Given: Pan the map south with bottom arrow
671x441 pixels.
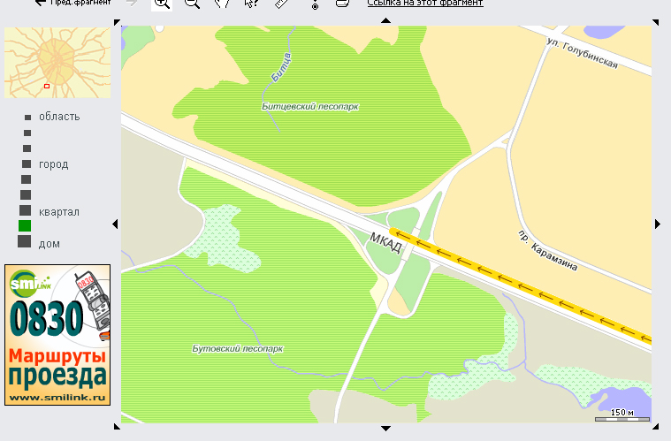Looking at the screenshot, I should tap(386, 428).
